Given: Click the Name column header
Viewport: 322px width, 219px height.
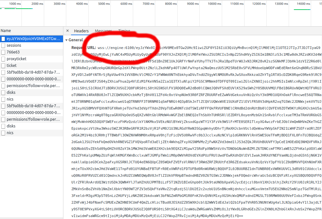Looking at the screenshot, I should tap(6, 31).
